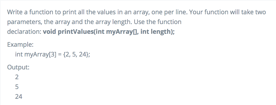276x105 pixels.
Task: Click the output value 24
Action: point(19,97)
